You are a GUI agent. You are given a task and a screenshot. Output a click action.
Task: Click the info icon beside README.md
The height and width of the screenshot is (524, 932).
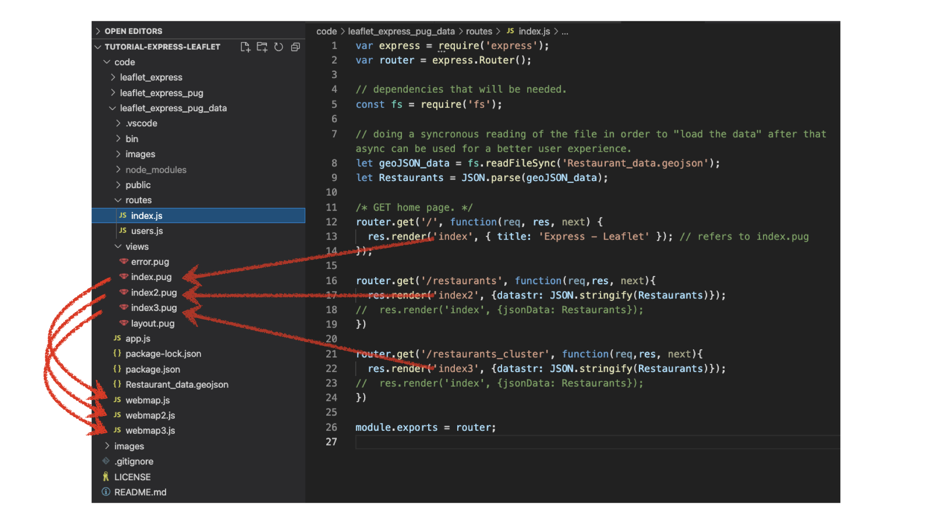[x=106, y=492]
